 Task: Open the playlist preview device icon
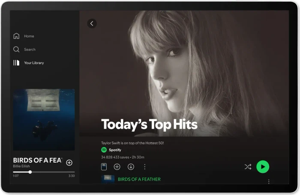[x=104, y=167]
